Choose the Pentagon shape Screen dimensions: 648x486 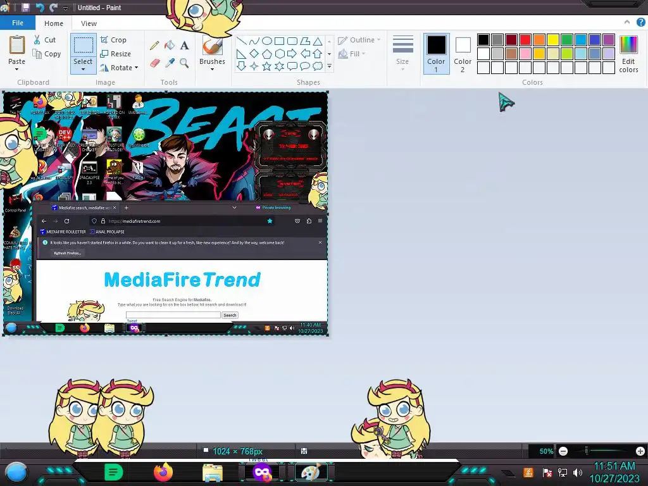coord(267,54)
